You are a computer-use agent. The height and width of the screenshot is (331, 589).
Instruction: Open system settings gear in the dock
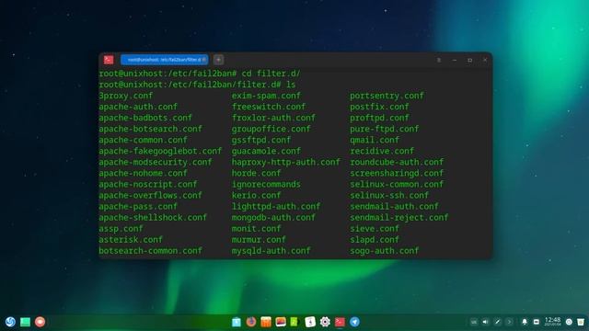325,322
